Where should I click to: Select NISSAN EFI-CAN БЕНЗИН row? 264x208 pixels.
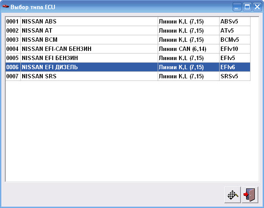point(128,49)
